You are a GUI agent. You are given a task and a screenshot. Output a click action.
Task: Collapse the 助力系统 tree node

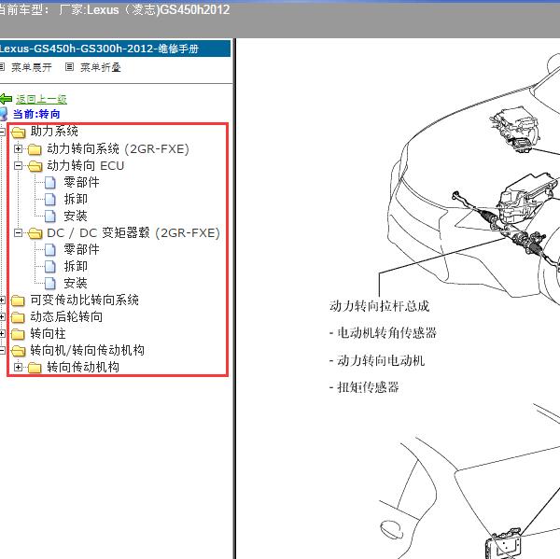(2, 133)
